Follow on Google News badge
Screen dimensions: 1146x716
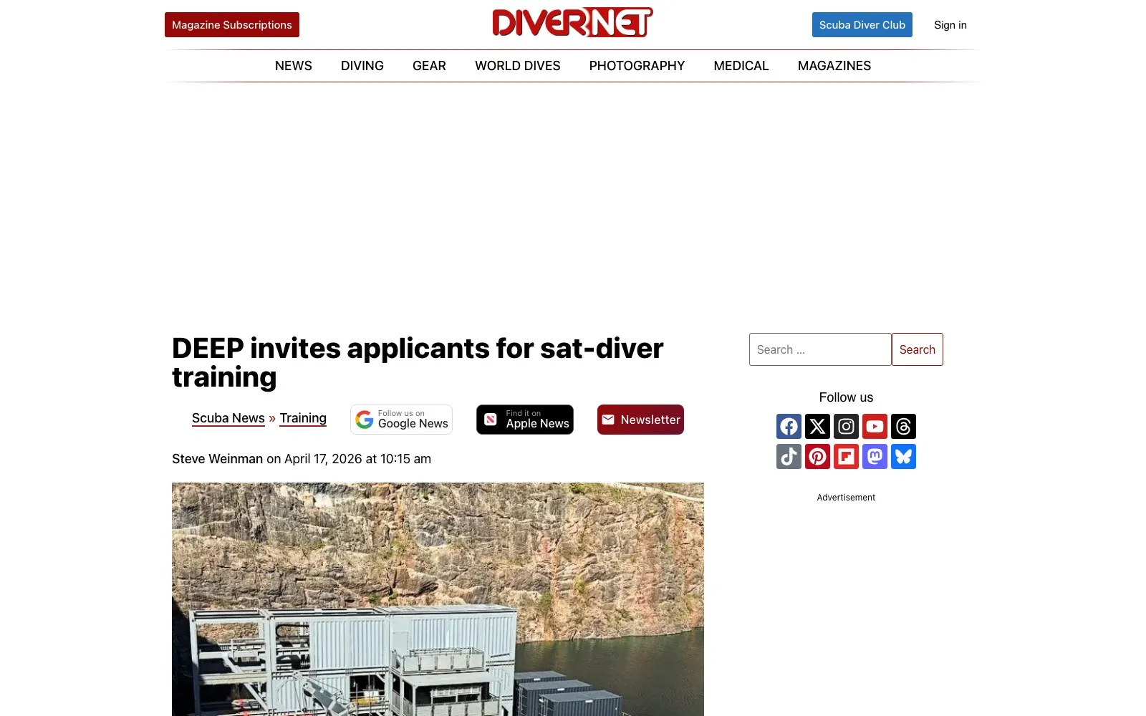pos(401,420)
